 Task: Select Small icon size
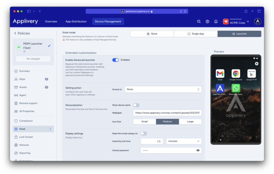pyautogui.click(x=144, y=122)
